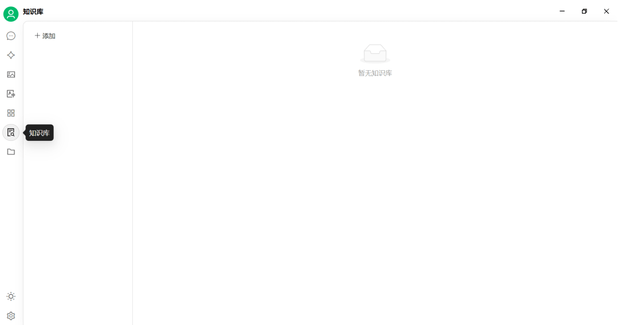Click the 暂无知识库 empty-state text
Image resolution: width=618 pixels, height=325 pixels.
(x=375, y=73)
